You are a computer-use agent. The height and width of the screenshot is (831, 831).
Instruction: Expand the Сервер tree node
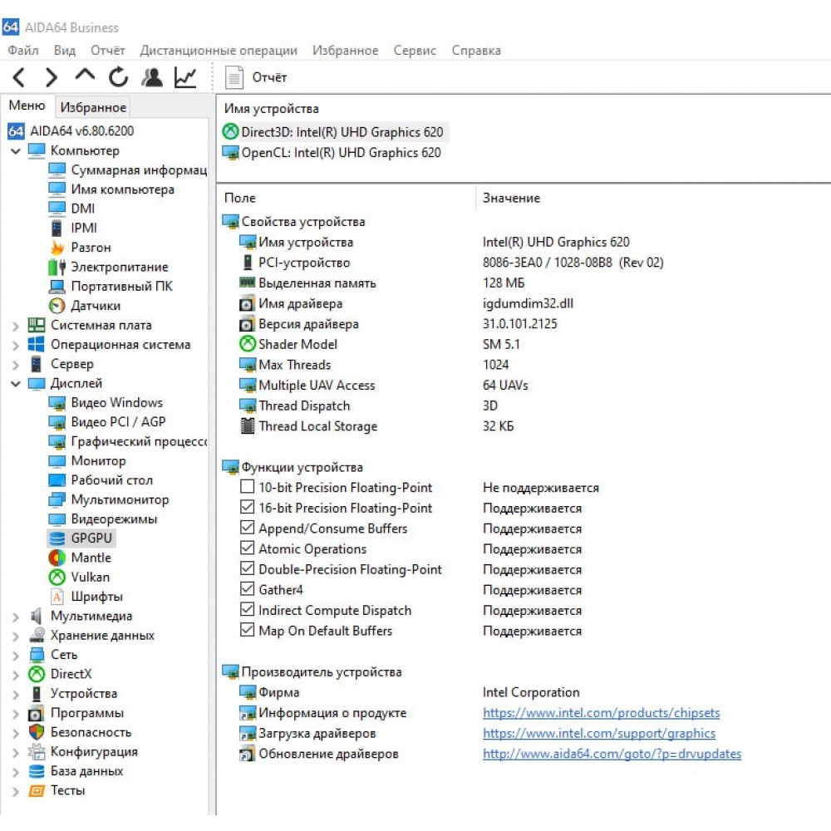[16, 365]
